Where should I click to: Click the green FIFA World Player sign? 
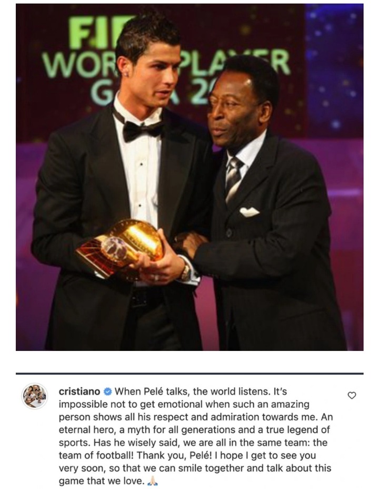click(165, 61)
